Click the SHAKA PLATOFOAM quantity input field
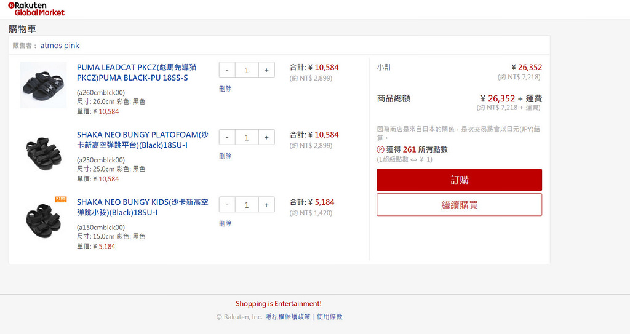This screenshot has width=630, height=334. (247, 137)
